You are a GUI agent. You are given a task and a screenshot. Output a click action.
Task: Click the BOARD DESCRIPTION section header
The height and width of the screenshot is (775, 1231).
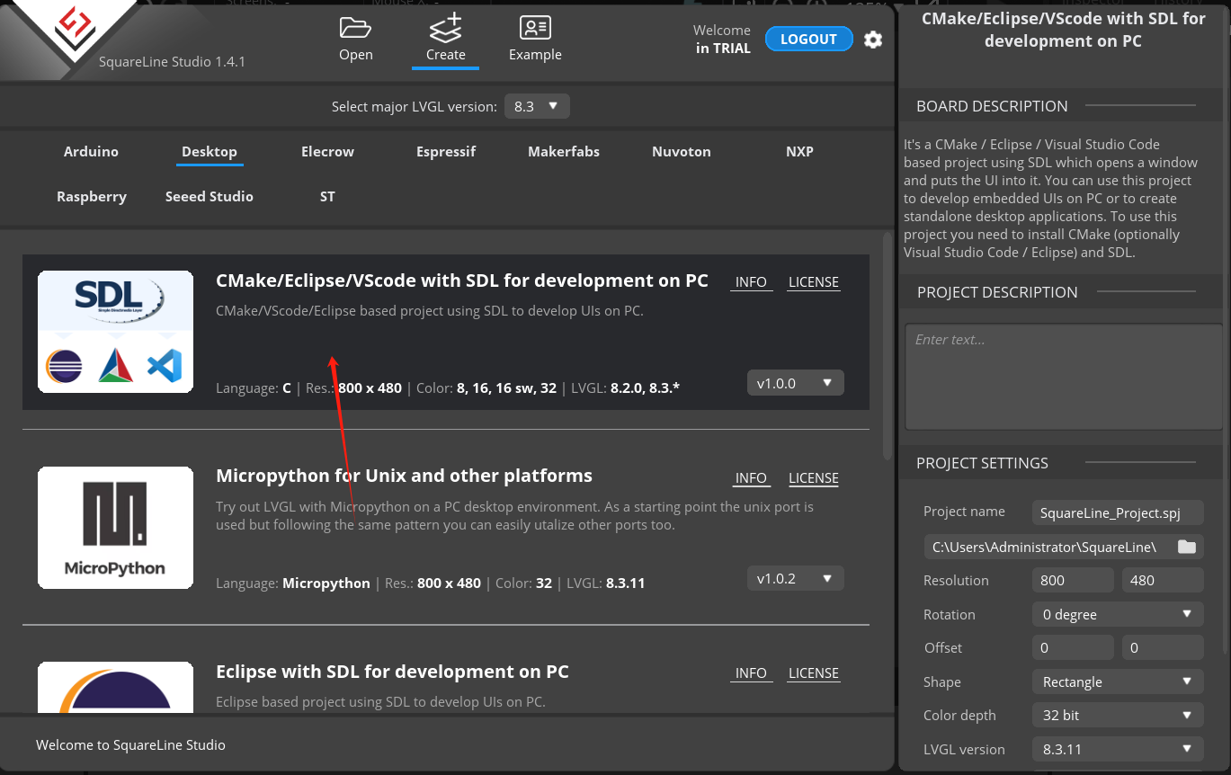click(x=992, y=106)
